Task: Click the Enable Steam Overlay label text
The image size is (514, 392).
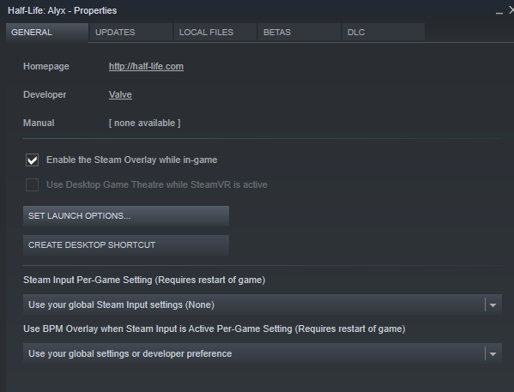Action: click(132, 160)
